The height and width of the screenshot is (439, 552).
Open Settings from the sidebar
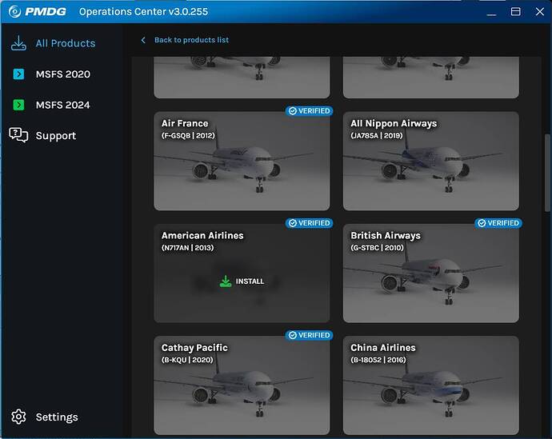pyautogui.click(x=57, y=417)
